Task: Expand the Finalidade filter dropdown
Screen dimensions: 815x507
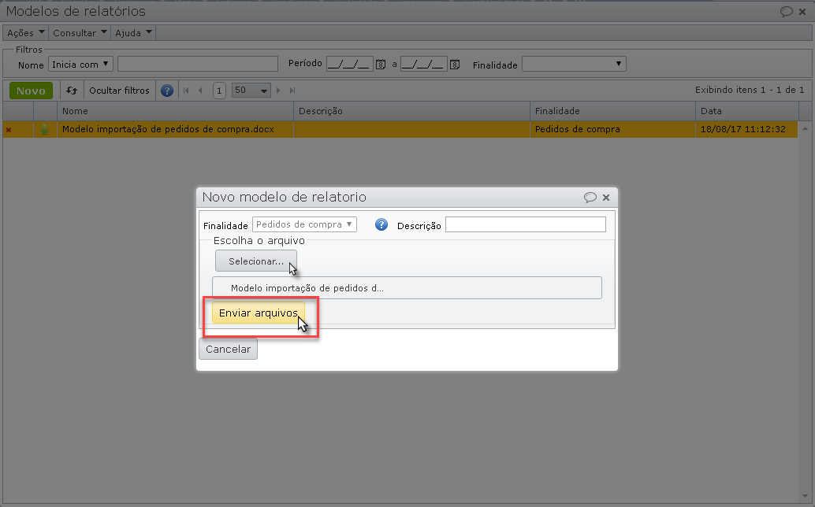Action: (x=574, y=64)
